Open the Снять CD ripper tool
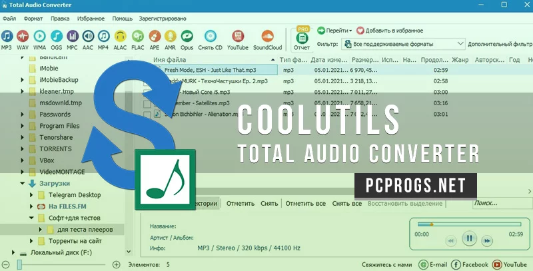Screen dimensions: 533x271 tap(211, 40)
